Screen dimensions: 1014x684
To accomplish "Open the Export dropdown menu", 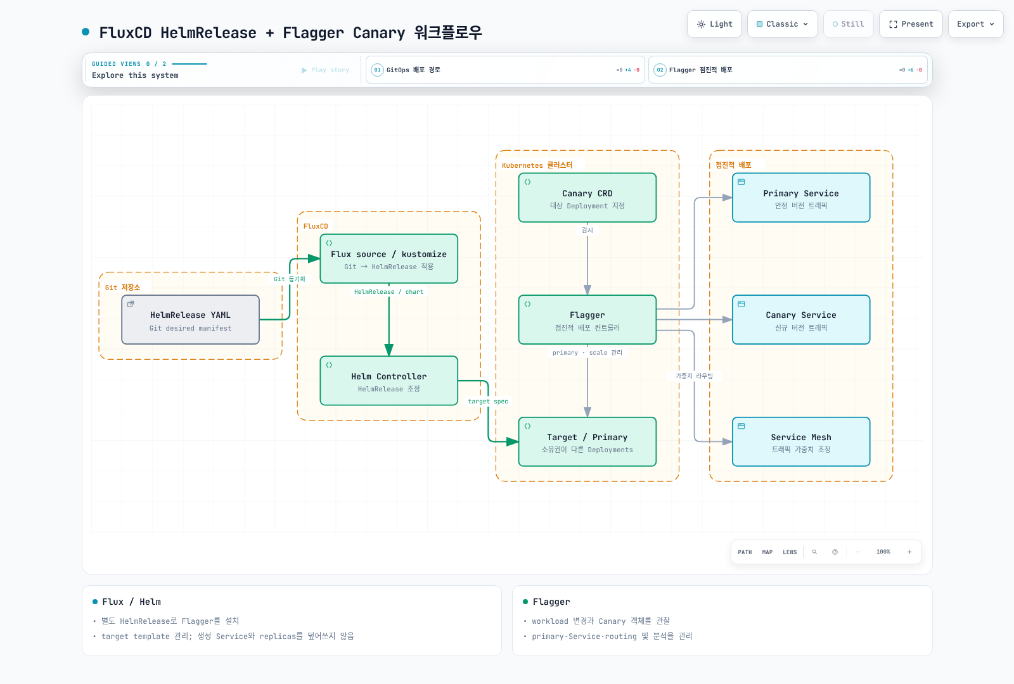I will tap(975, 24).
